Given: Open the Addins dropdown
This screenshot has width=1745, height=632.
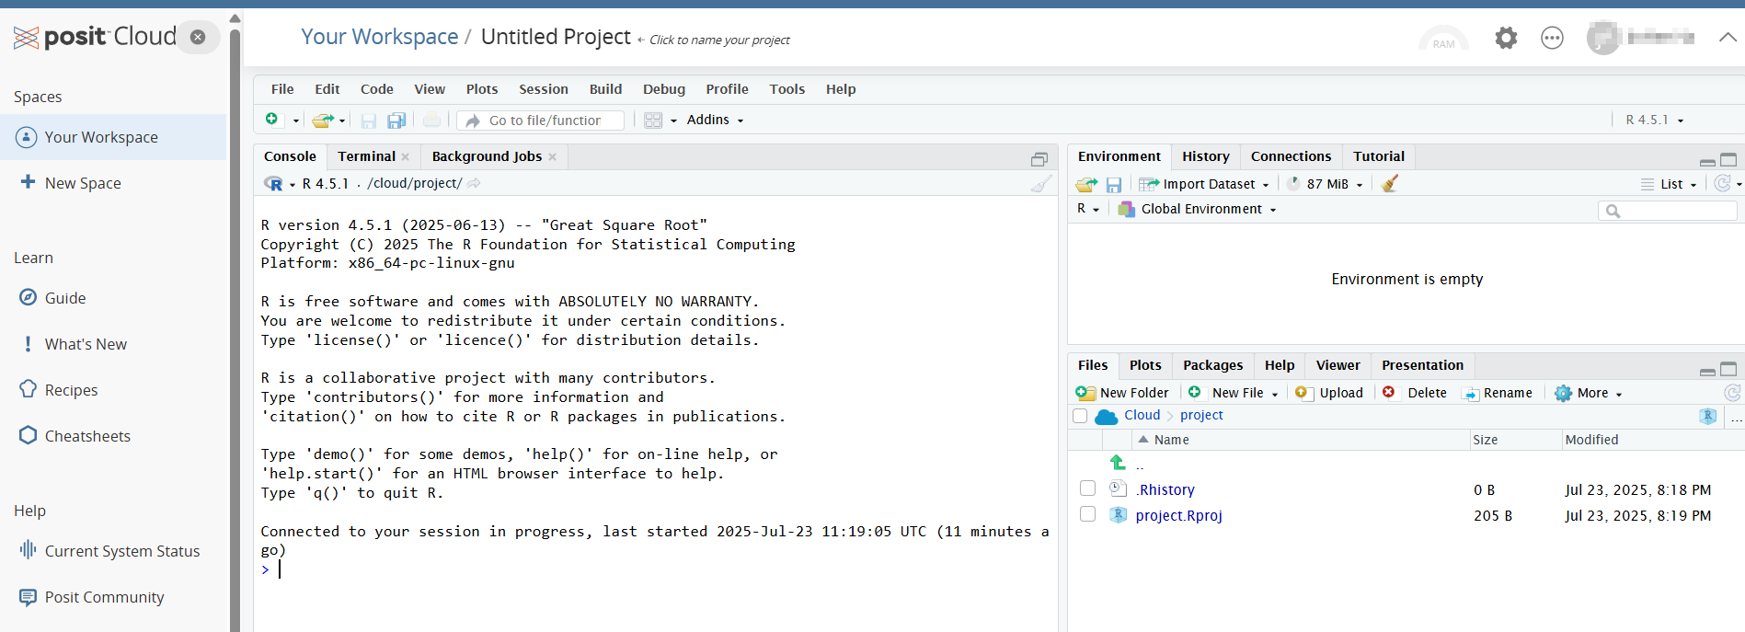Looking at the screenshot, I should (715, 120).
